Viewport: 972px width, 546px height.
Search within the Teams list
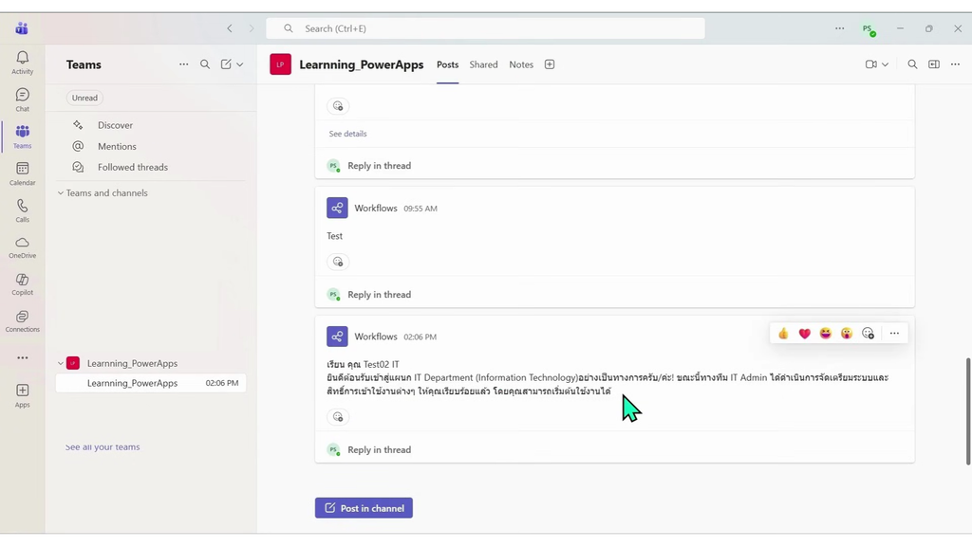[205, 64]
